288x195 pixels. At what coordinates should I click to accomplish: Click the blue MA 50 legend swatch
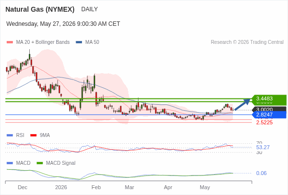coord(79,42)
